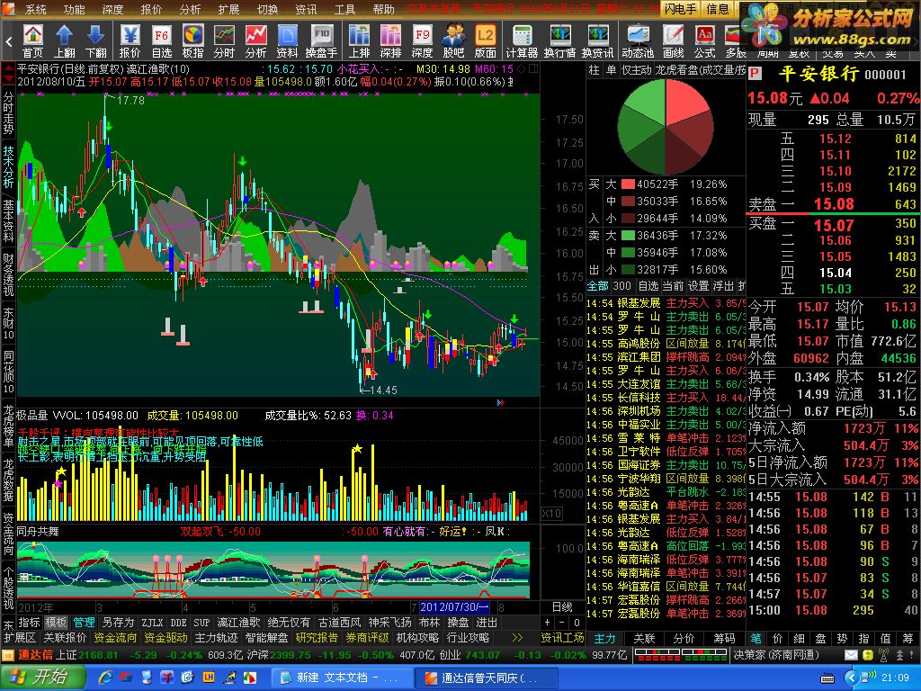Viewport: 921px width, 691px height.
Task: Click the bright green 卖大 color swatch
Action: click(628, 236)
